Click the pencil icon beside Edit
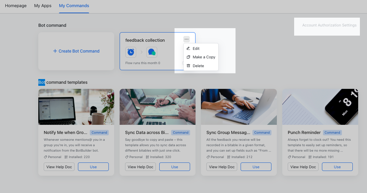This screenshot has height=193, width=367. click(188, 49)
